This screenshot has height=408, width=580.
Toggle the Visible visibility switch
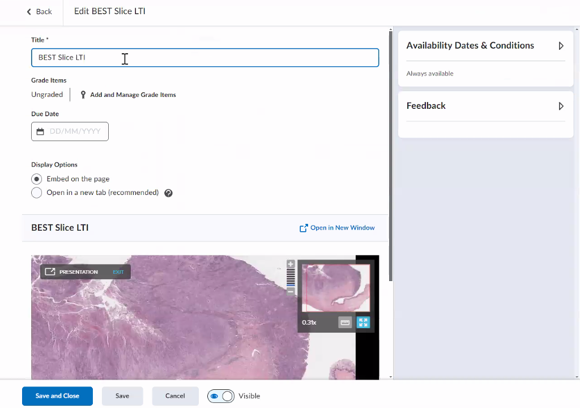[221, 396]
